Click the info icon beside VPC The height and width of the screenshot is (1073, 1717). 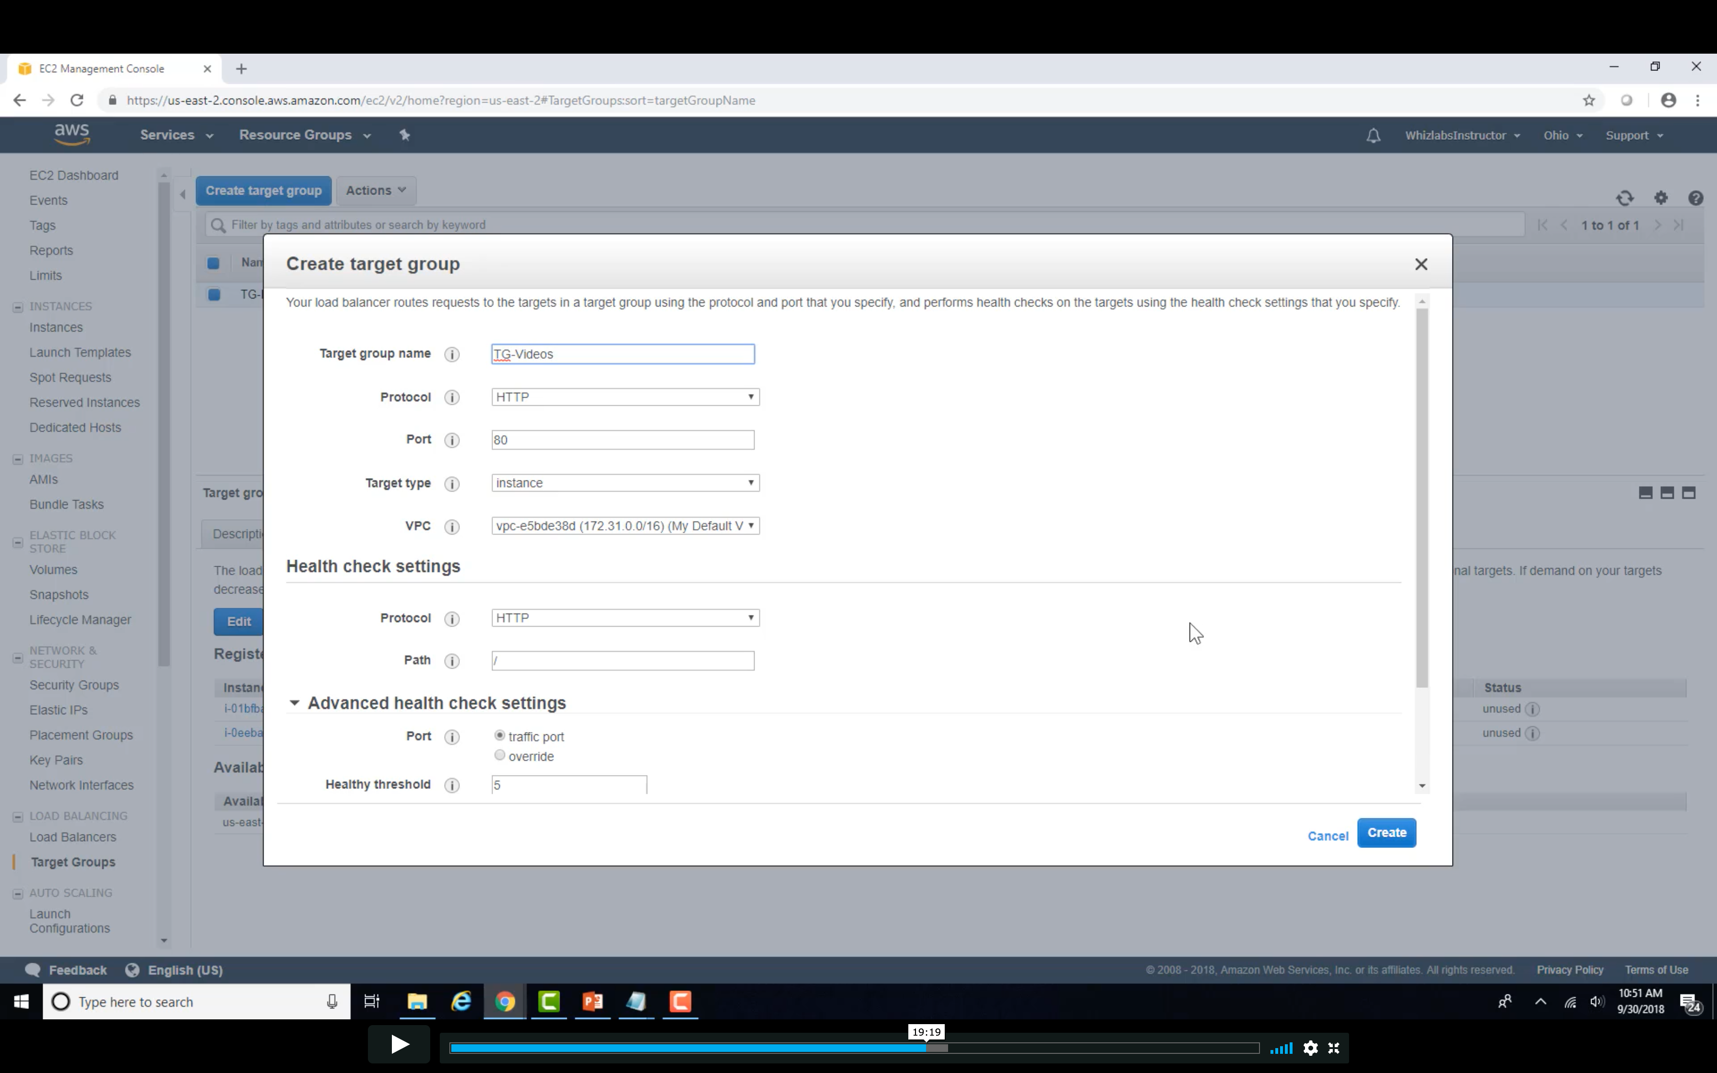452,526
